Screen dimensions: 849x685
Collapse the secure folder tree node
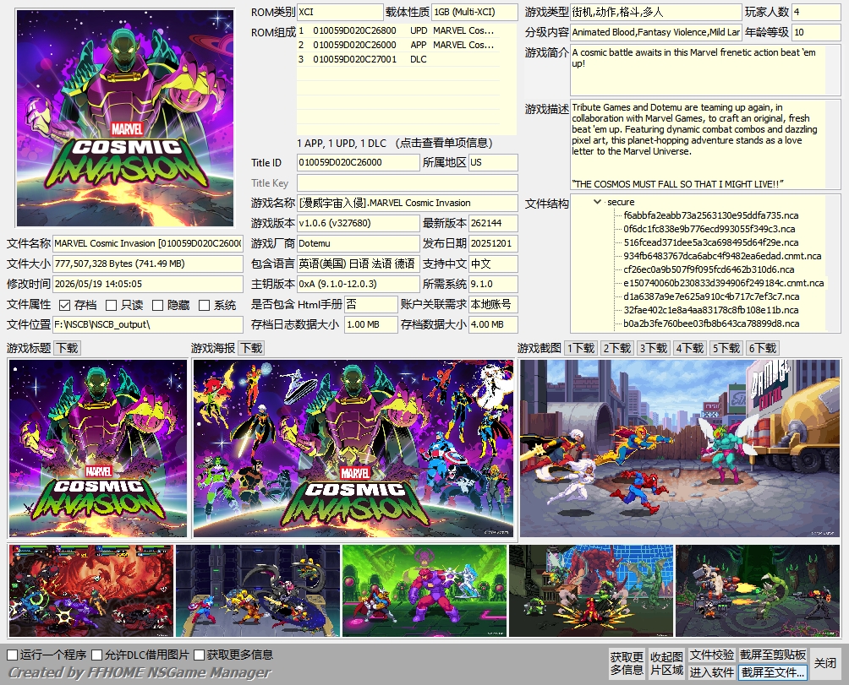click(x=597, y=202)
